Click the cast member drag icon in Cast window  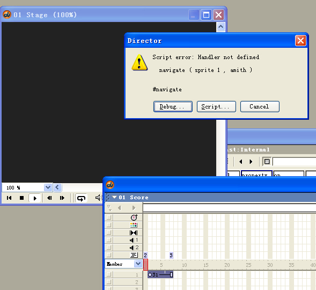point(267,162)
